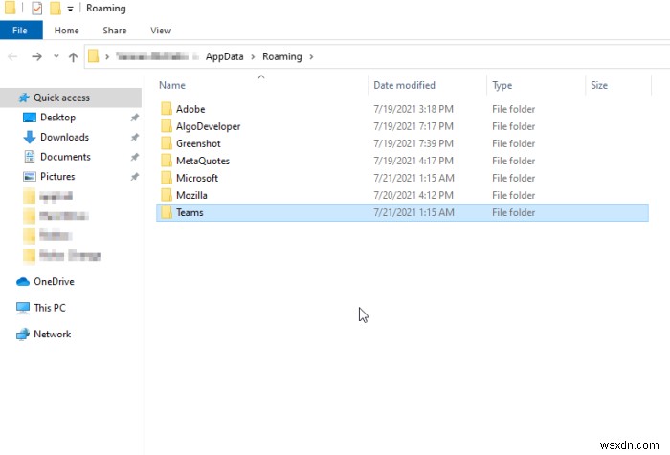670x455 pixels.
Task: Click the Teams folder icon
Action: (167, 212)
